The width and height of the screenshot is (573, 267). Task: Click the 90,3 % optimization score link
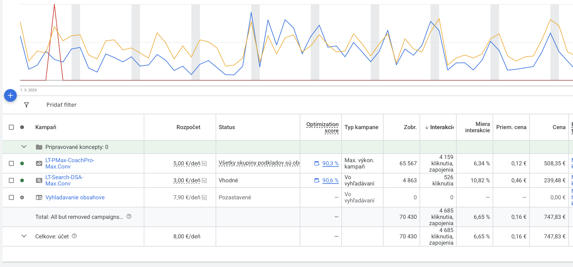pyautogui.click(x=330, y=163)
